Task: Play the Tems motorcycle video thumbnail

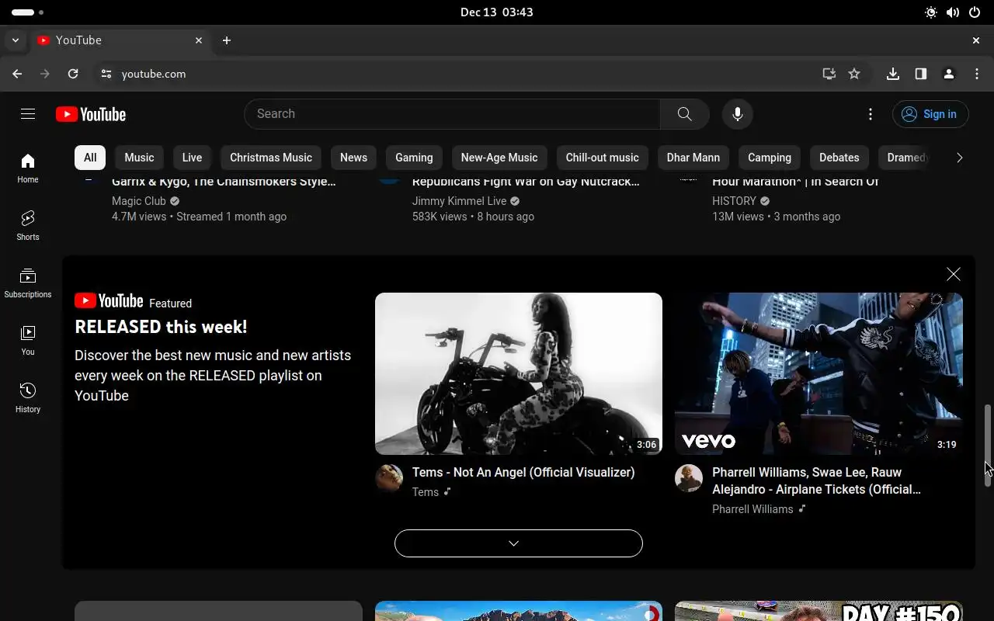Action: pyautogui.click(x=519, y=373)
